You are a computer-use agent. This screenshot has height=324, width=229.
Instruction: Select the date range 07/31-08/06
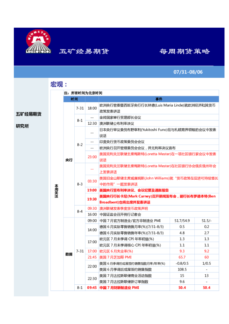tap(188, 72)
